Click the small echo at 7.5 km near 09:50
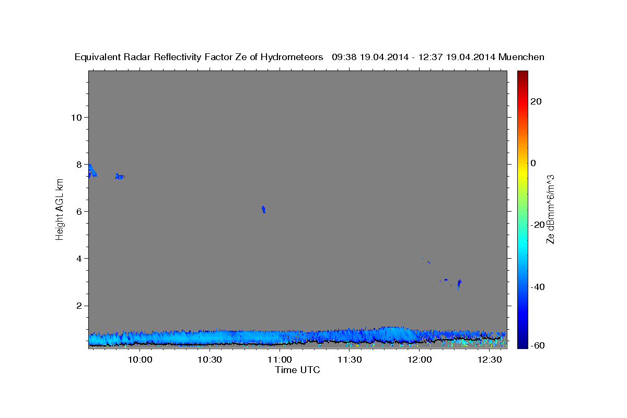 (x=120, y=177)
